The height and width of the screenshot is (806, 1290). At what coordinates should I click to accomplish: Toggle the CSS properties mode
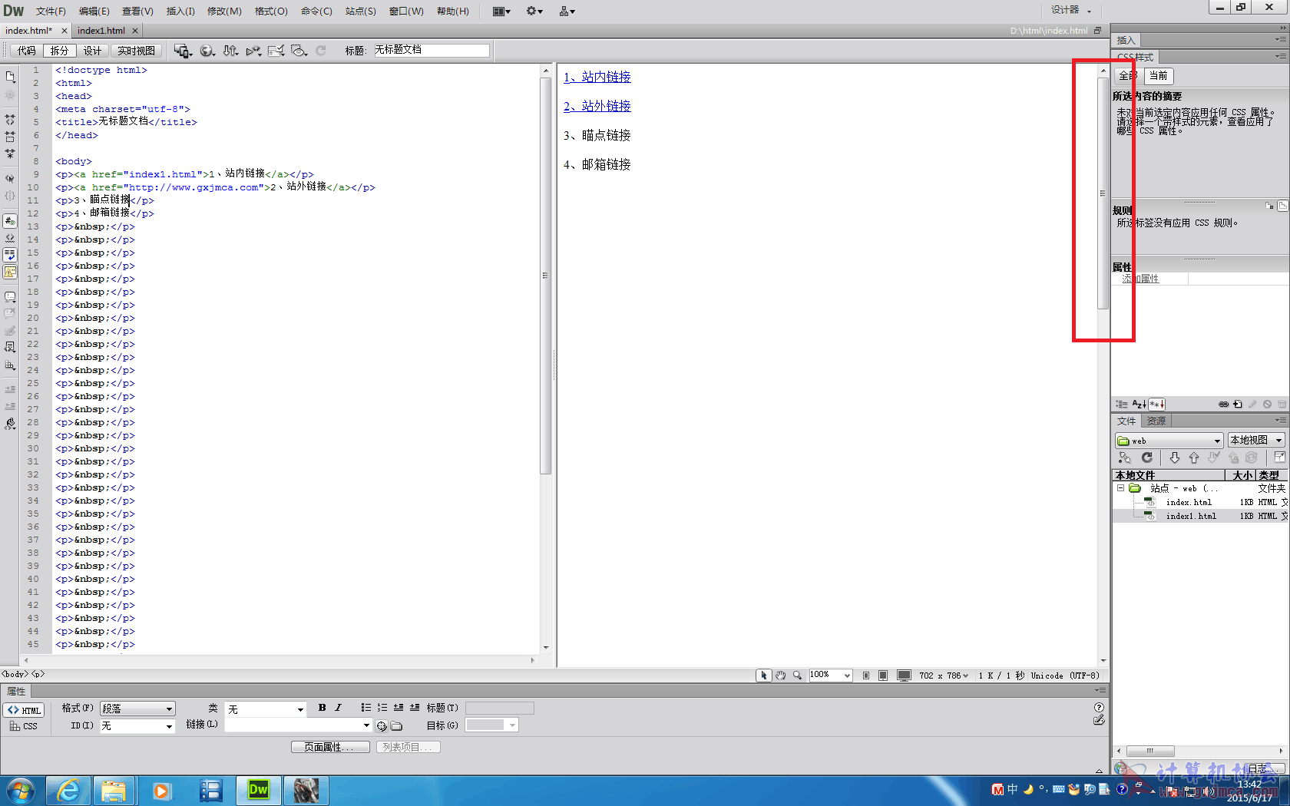coord(25,726)
